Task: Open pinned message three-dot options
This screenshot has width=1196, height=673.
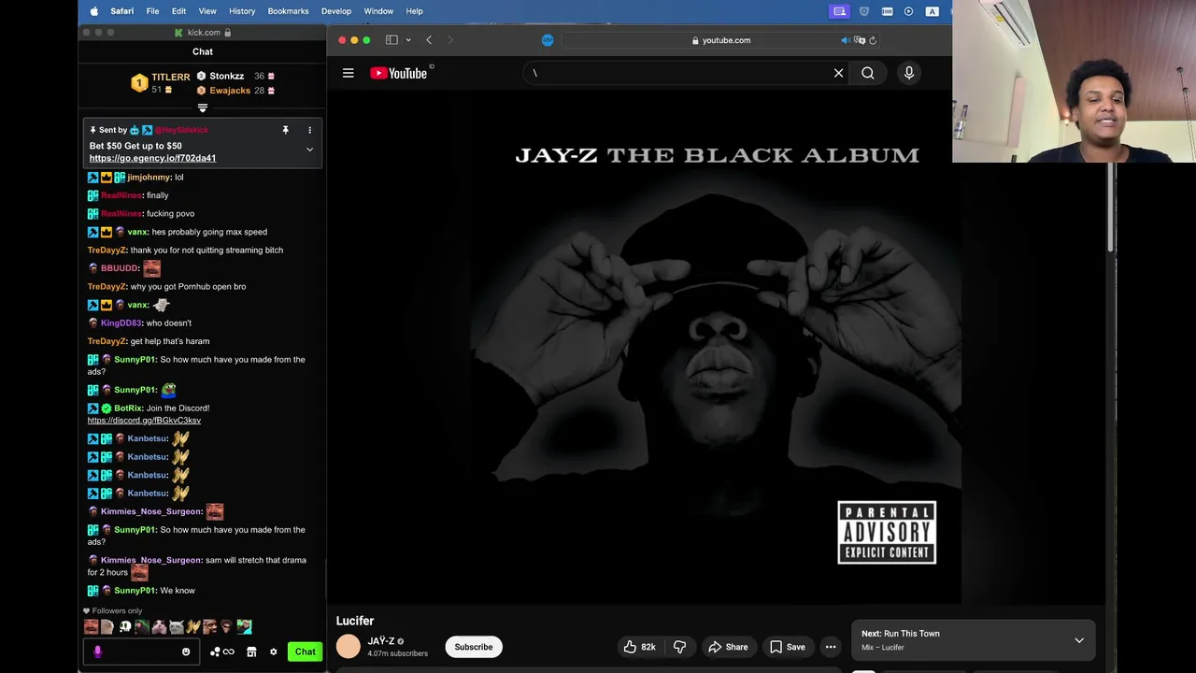Action: 309,130
